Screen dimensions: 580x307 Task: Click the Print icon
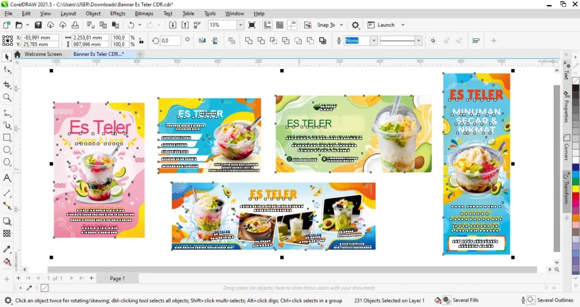[75, 25]
